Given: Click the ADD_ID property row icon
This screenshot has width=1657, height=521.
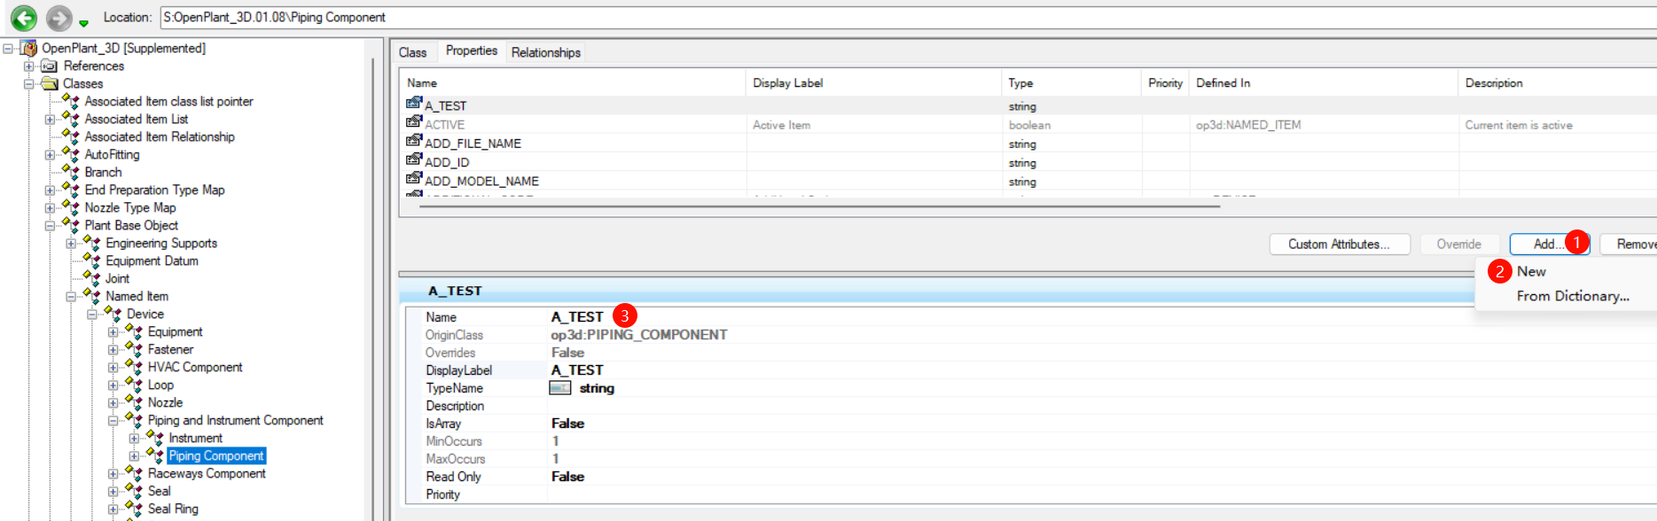Looking at the screenshot, I should coord(414,159).
